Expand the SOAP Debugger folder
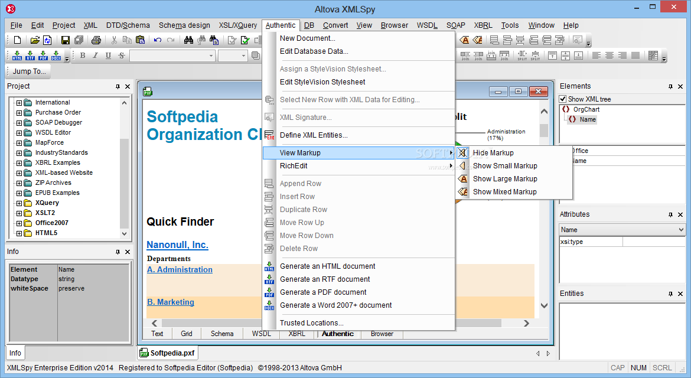The height and width of the screenshot is (378, 691). [19, 123]
